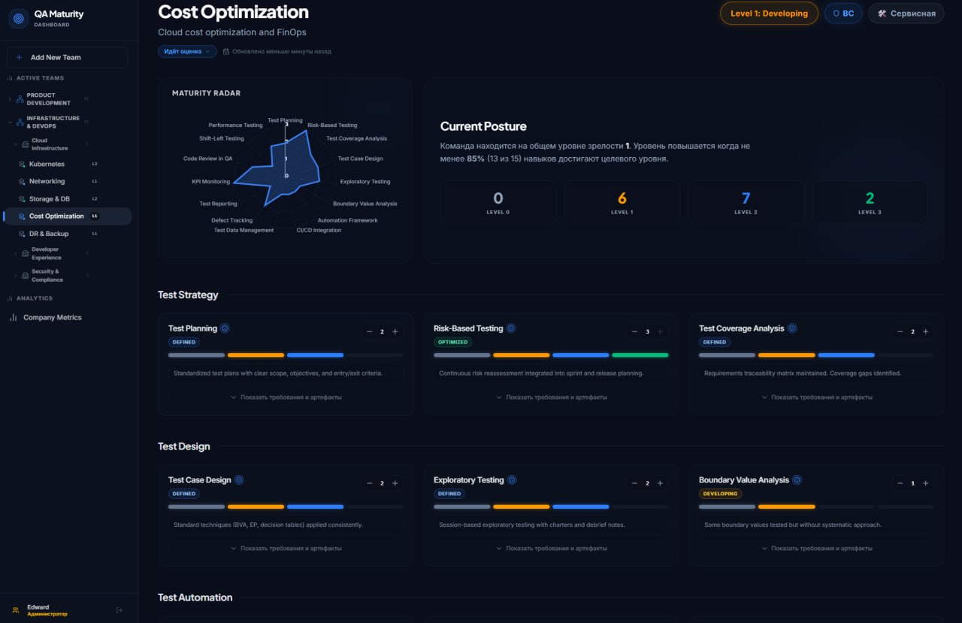Viewport: 962px width, 623px height.
Task: Open the Идёт оценка status dropdown
Action: tap(187, 51)
